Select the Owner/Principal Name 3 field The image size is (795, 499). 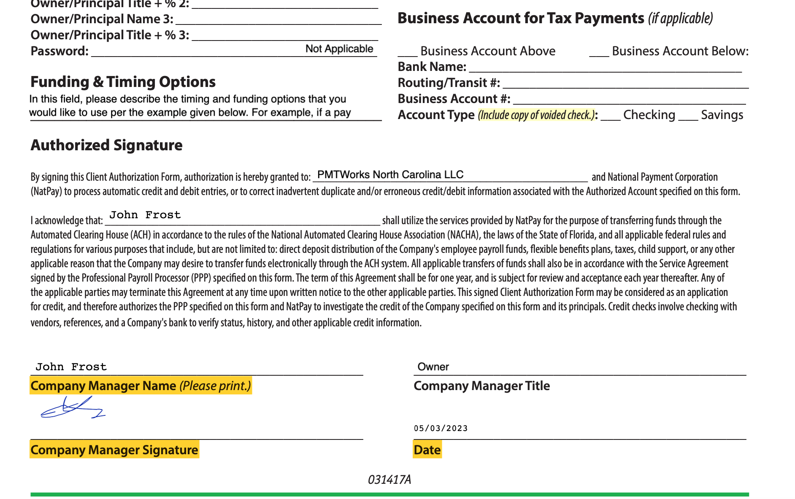[x=279, y=19]
